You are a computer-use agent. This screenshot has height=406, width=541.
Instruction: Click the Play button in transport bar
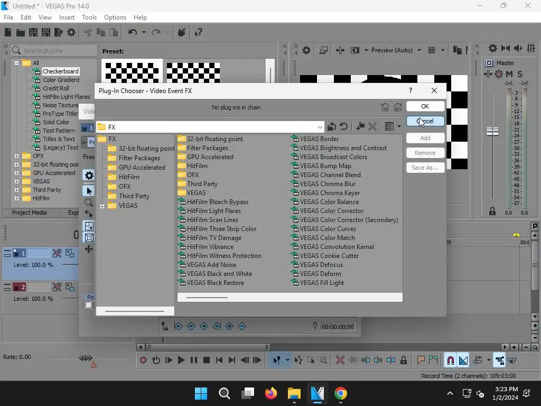tap(181, 361)
